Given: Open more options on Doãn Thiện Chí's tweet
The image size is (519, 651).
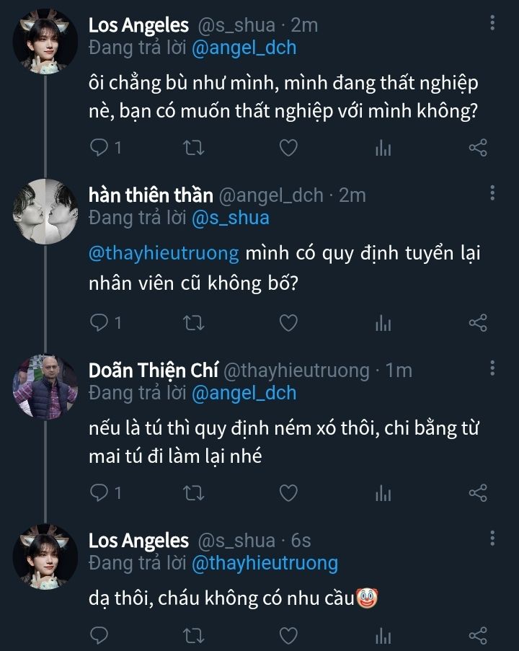Looking at the screenshot, I should 492,368.
